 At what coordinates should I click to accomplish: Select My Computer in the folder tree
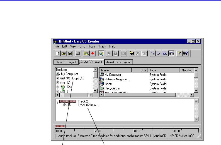click(x=69, y=74)
